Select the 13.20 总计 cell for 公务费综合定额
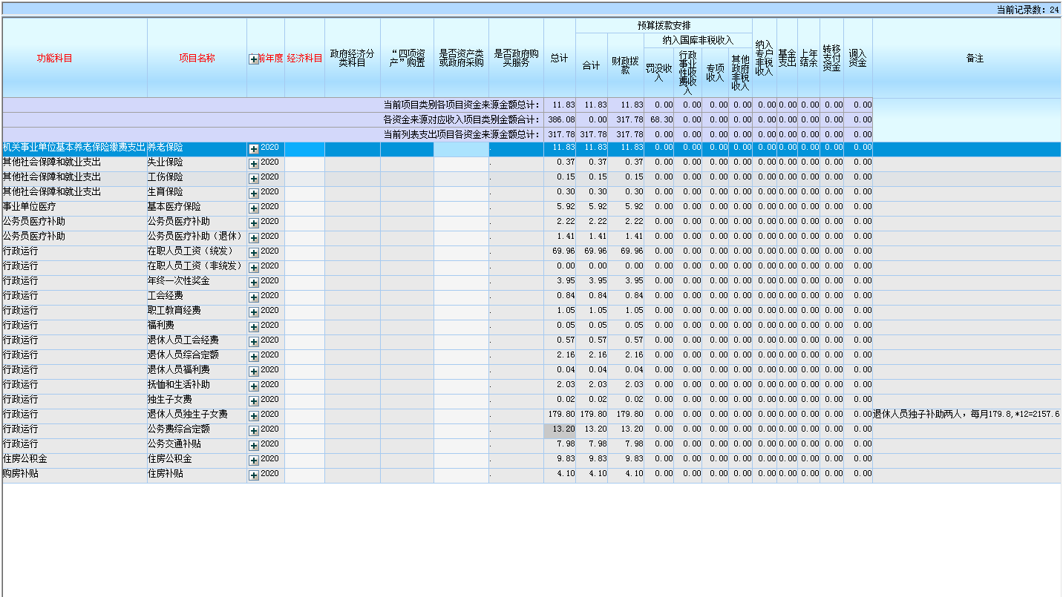1063x597 pixels. [560, 429]
